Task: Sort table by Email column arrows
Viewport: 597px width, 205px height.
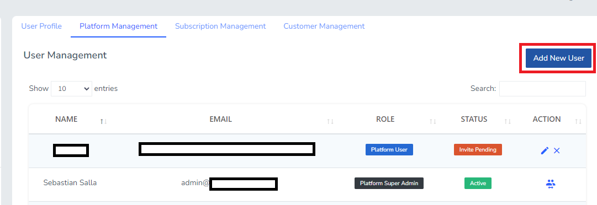Action: (330, 121)
